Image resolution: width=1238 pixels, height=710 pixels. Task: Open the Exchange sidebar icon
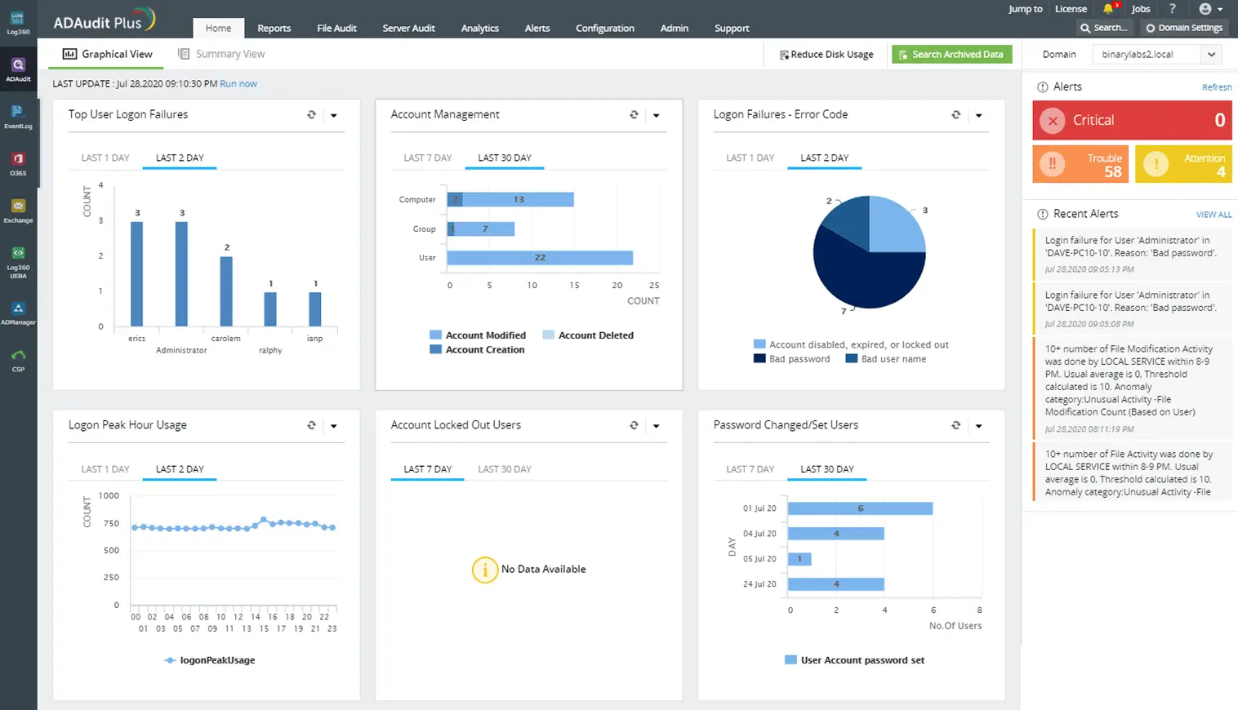(x=18, y=211)
